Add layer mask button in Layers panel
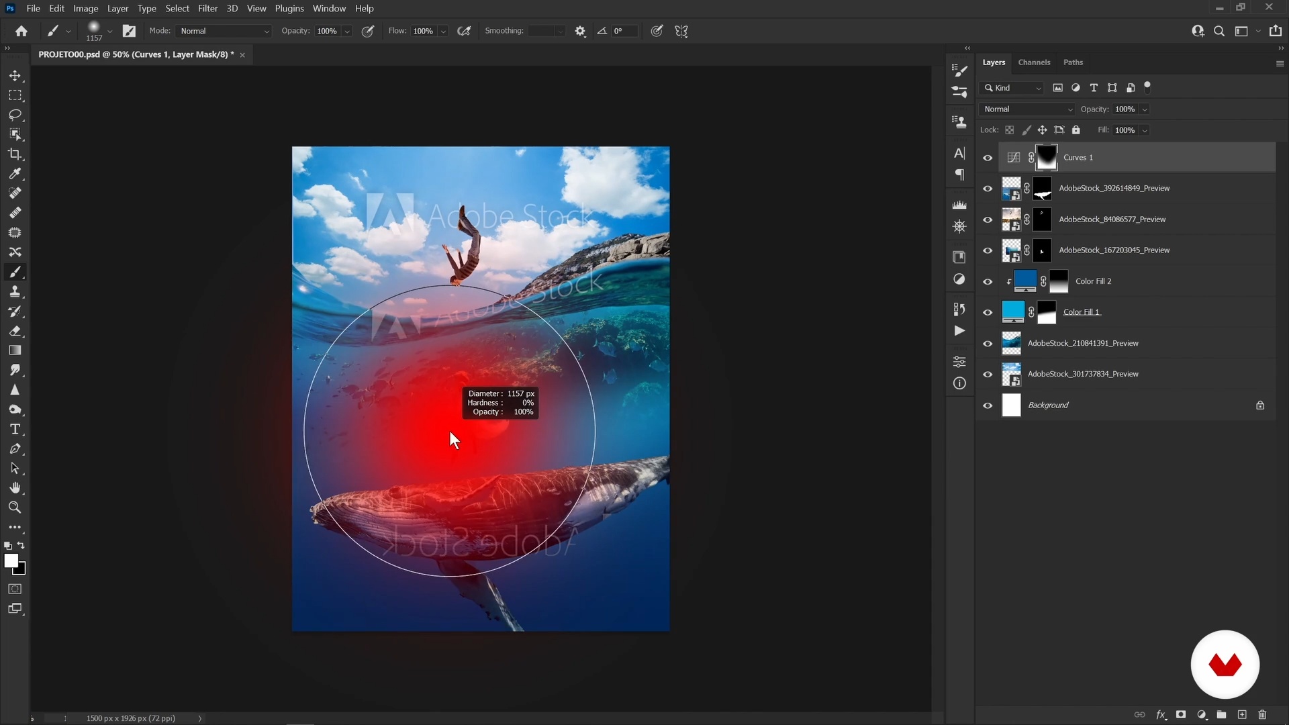The height and width of the screenshot is (725, 1289). [1181, 715]
